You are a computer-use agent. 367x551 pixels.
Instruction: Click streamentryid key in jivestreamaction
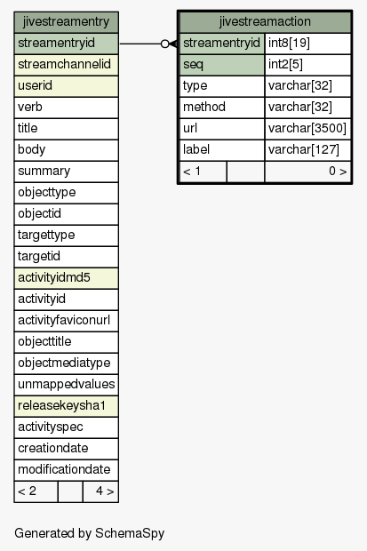pos(222,44)
